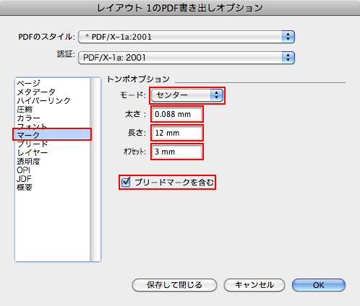Choose 圧縮 from the sidebar list
The image size is (360, 306).
point(25,110)
